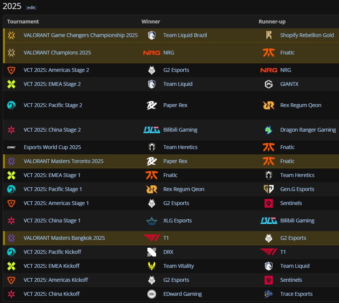Click the Shopify Rebellion Gold logo
The width and height of the screenshot is (339, 303).
click(x=269, y=35)
